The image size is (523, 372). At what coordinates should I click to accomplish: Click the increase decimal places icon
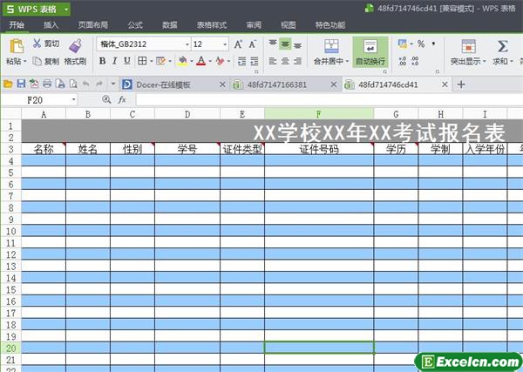(403, 61)
